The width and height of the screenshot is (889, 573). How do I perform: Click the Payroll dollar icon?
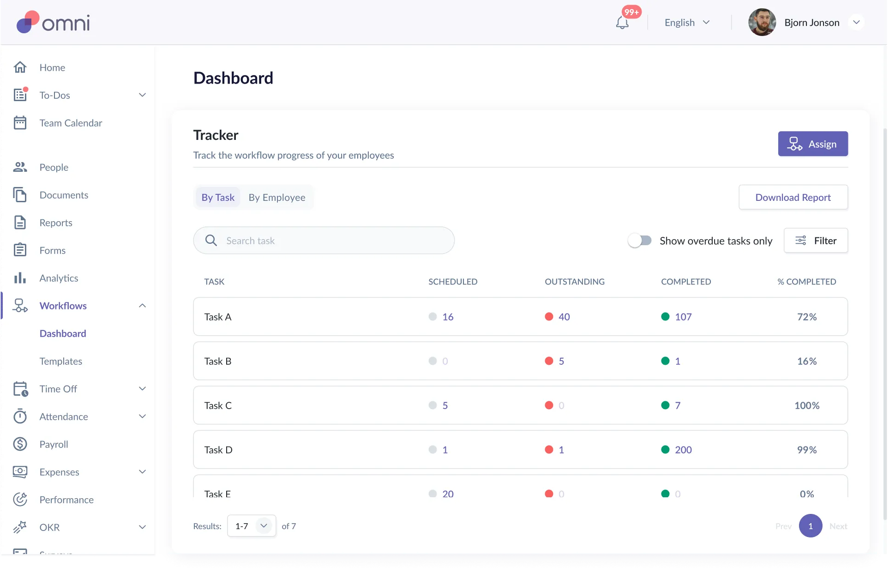click(20, 444)
